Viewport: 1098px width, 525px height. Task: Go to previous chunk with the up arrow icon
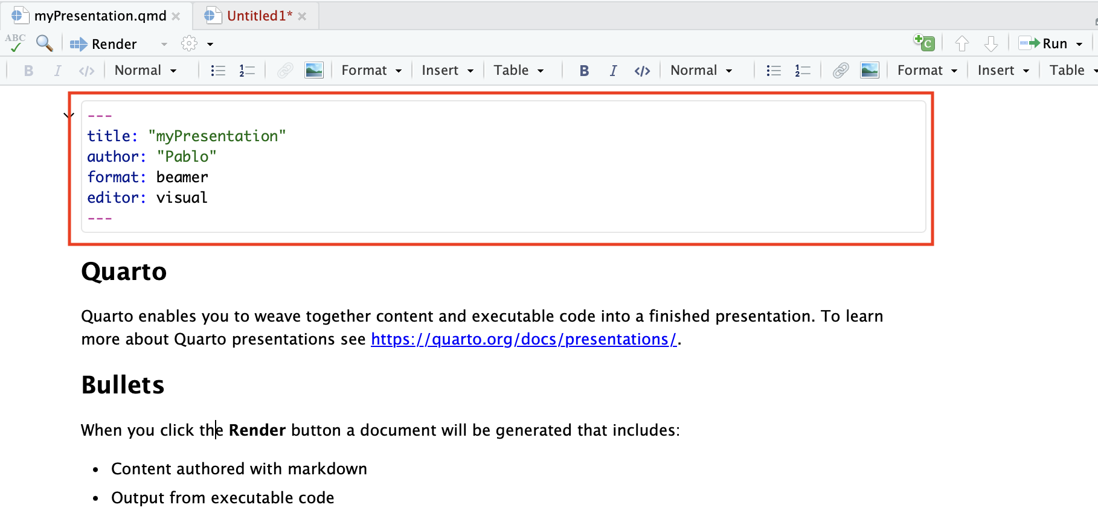tap(962, 43)
